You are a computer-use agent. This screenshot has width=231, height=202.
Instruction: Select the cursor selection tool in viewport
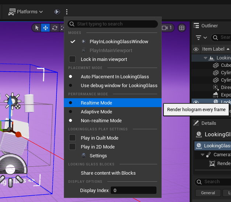click(x=37, y=28)
